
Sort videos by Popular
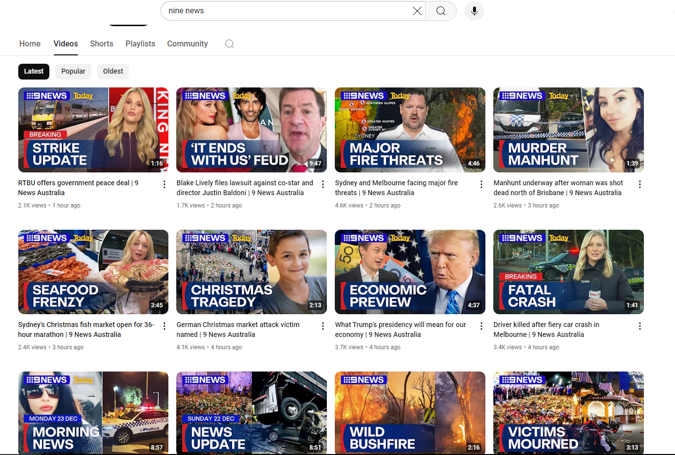click(74, 71)
